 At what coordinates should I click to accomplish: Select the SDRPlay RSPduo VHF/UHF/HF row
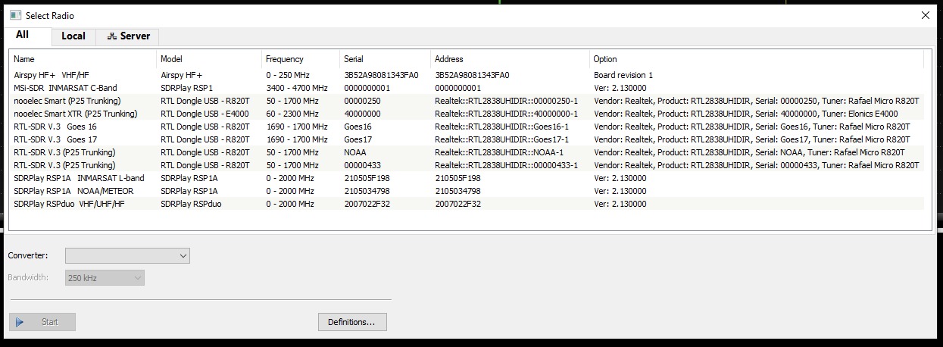coord(70,204)
